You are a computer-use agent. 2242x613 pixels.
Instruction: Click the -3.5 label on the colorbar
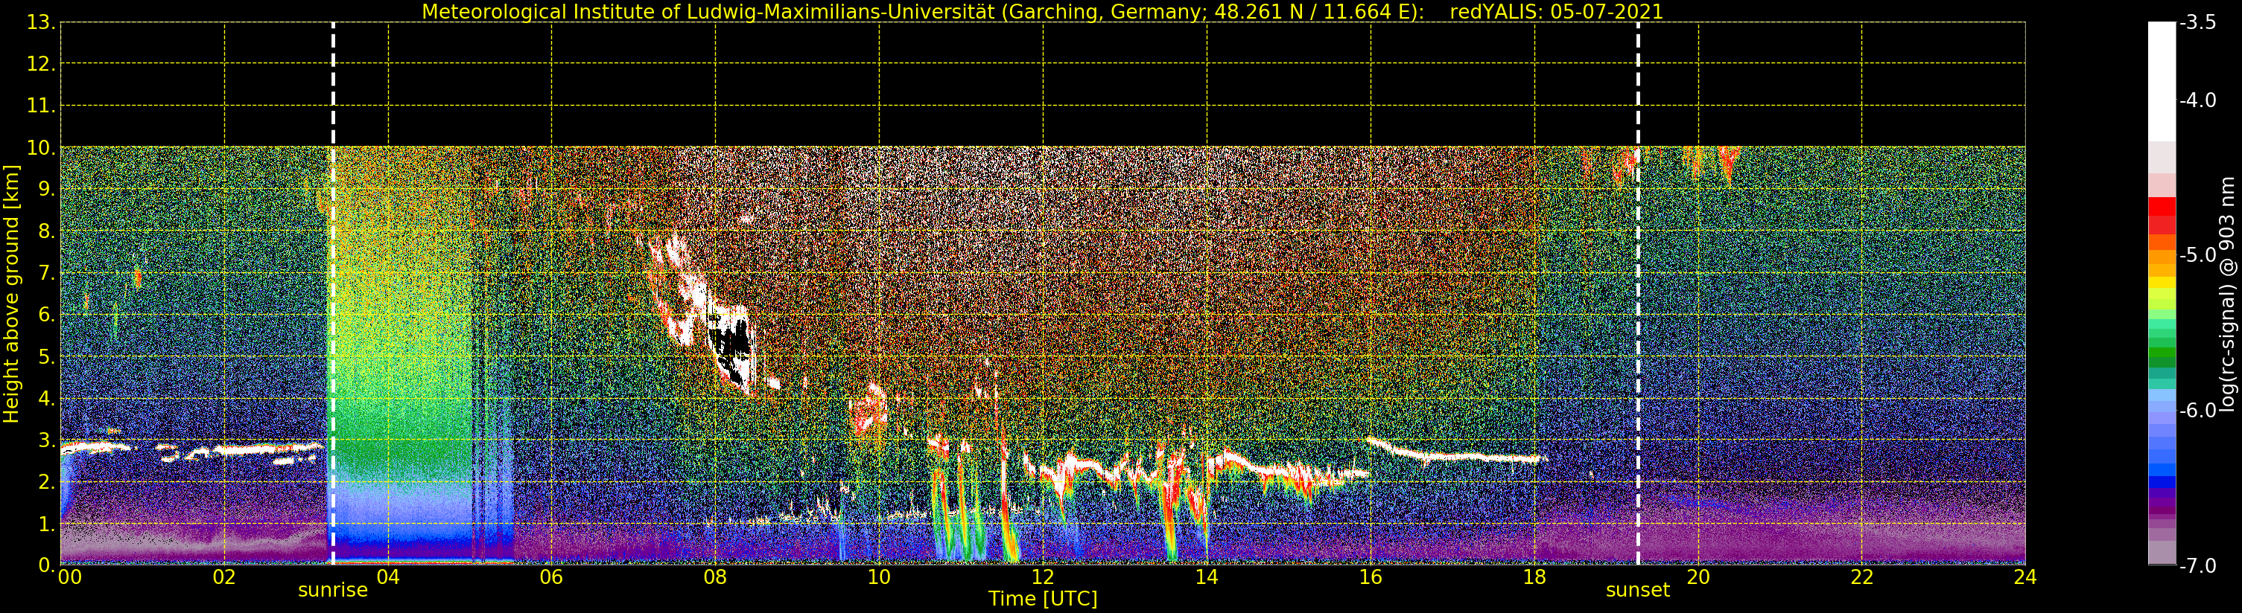2197,24
